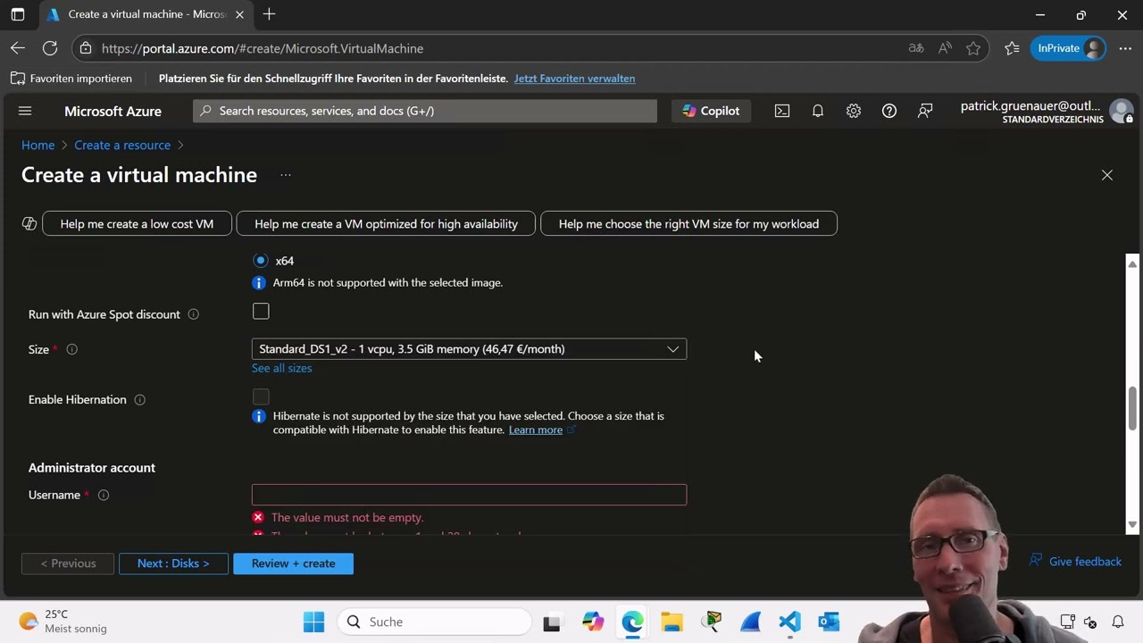The height and width of the screenshot is (643, 1143).
Task: Open the feedback icon in Azure header
Action: (x=925, y=111)
